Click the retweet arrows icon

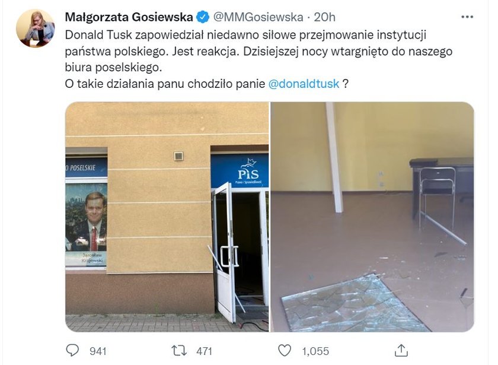(x=179, y=351)
